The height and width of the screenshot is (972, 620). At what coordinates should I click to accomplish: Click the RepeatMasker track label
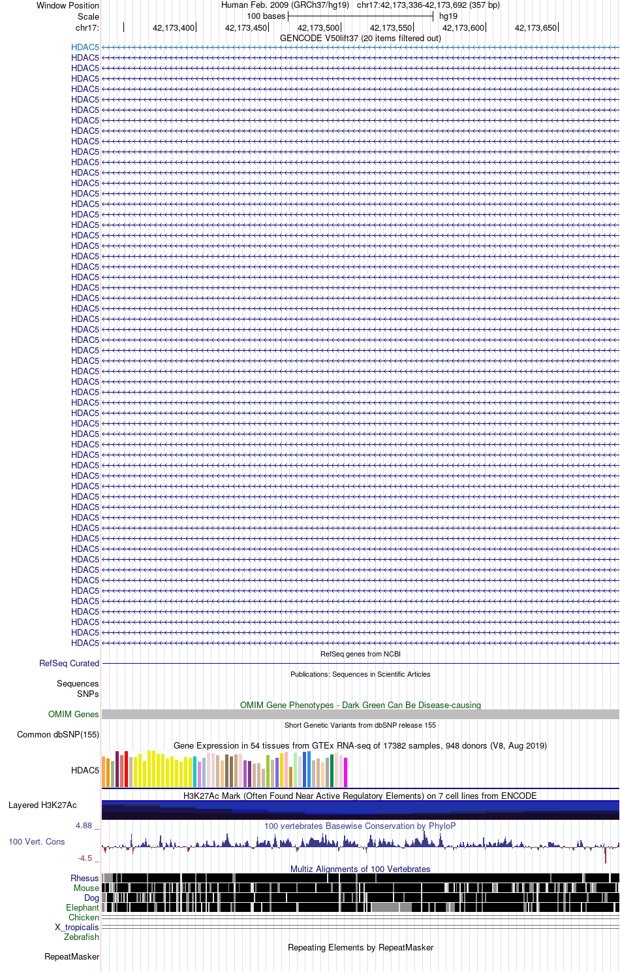(x=72, y=956)
